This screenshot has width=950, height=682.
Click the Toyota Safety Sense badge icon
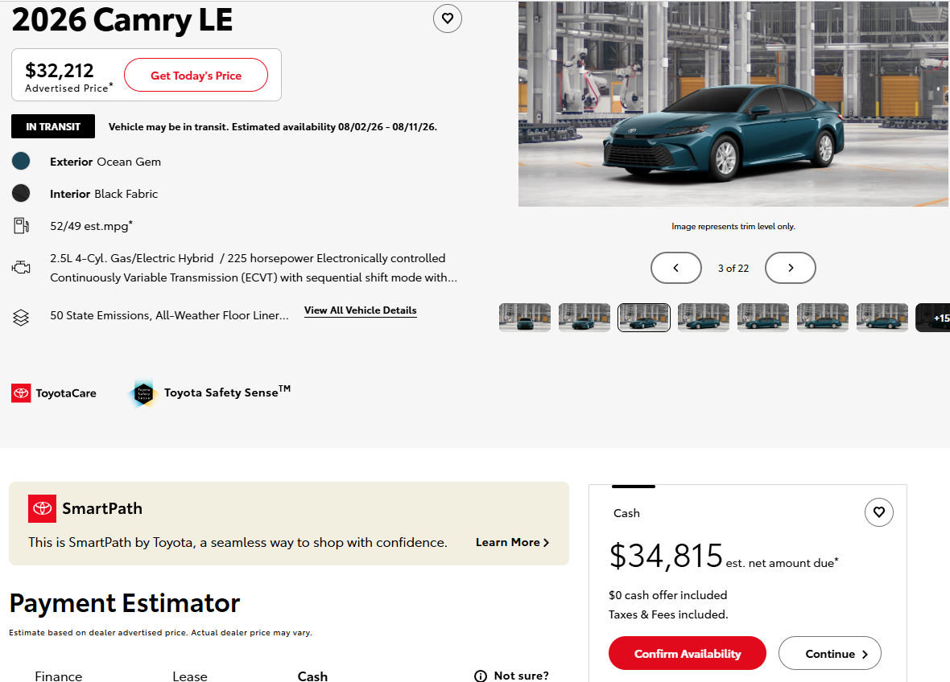tap(143, 393)
